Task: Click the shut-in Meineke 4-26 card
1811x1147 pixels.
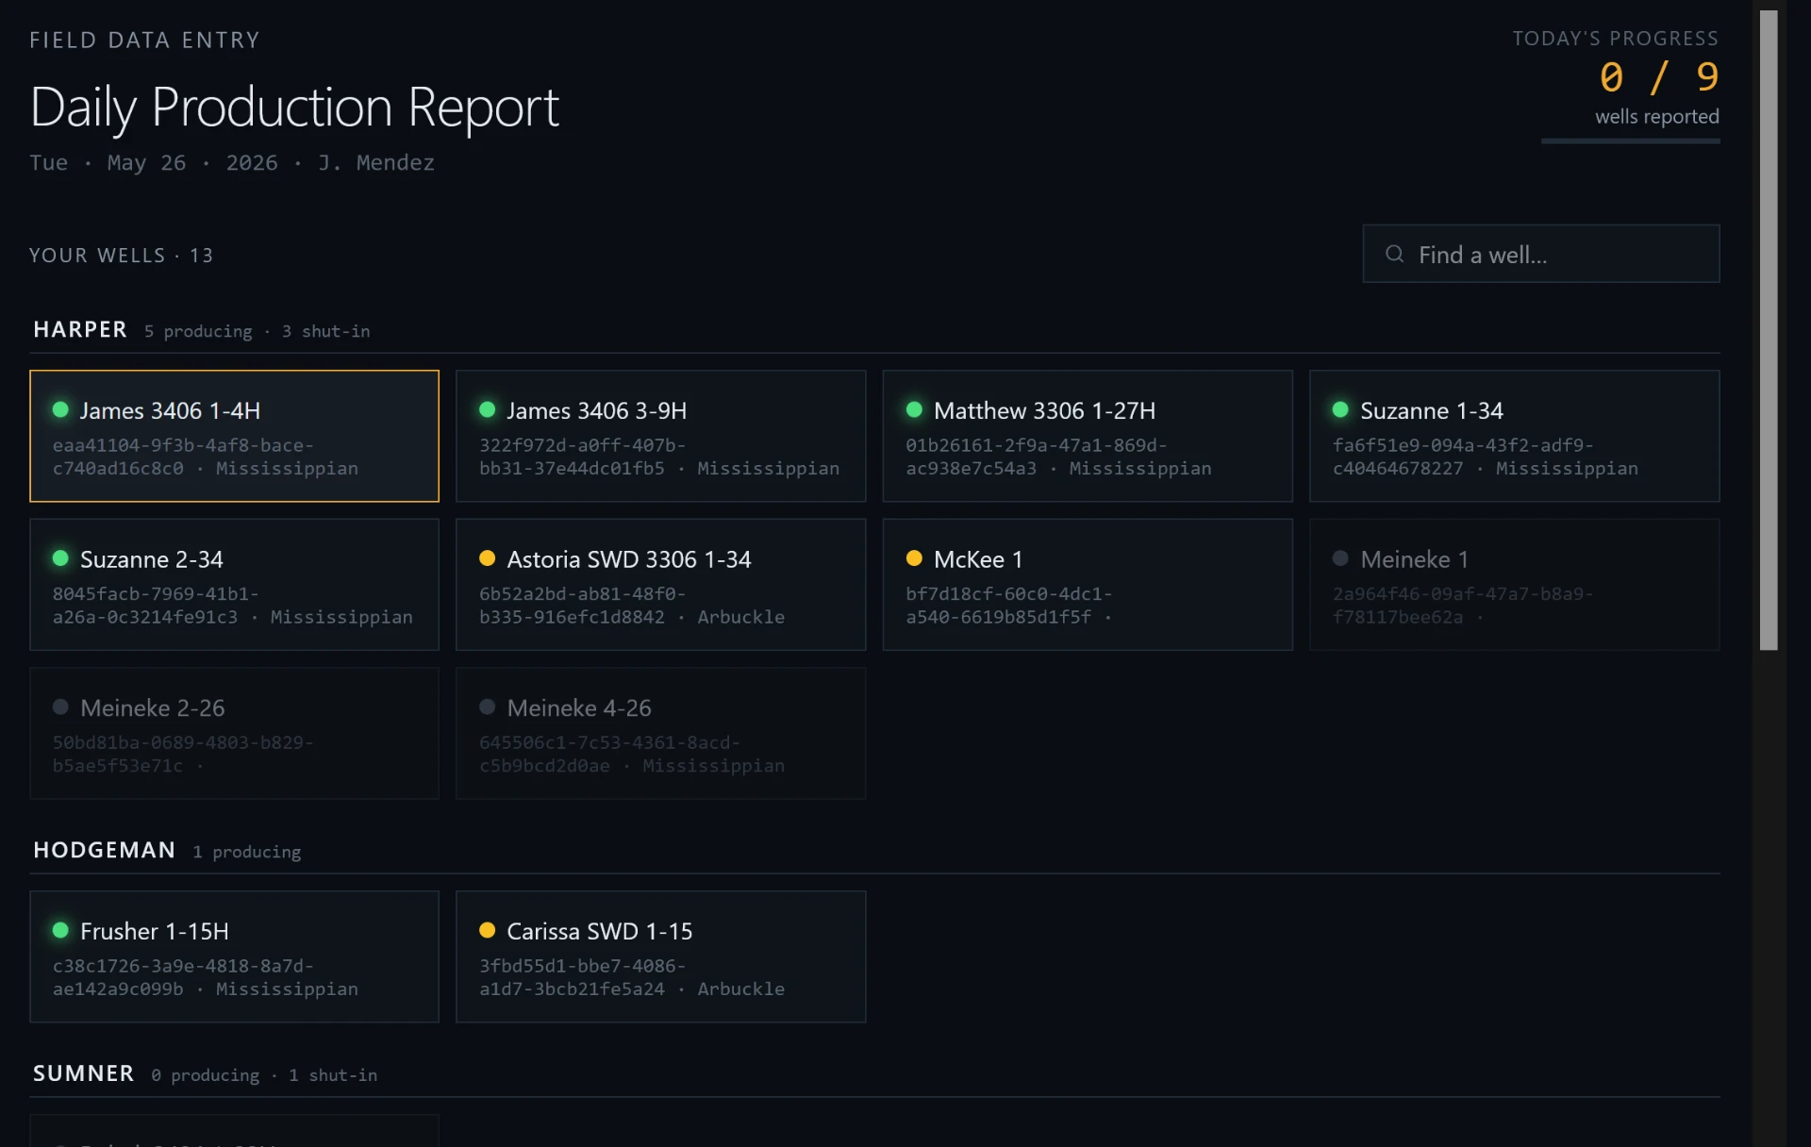Action: click(x=660, y=733)
